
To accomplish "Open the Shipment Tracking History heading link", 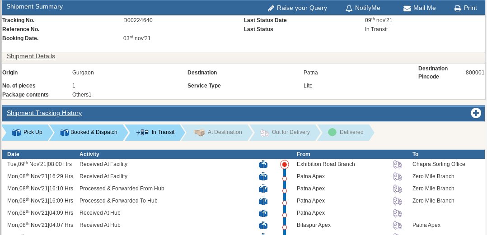I will 44,113.
